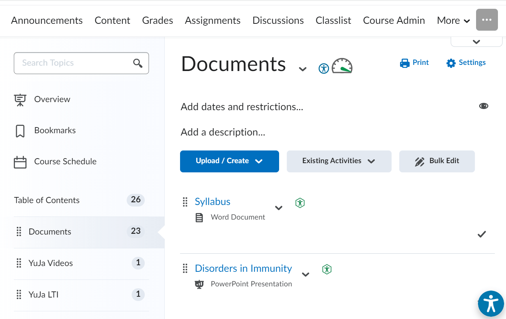Open Grades in the navbar
The height and width of the screenshot is (319, 506).
tap(157, 20)
